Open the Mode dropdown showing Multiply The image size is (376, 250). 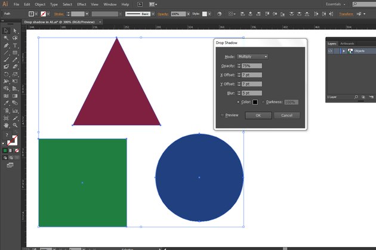tap(252, 57)
